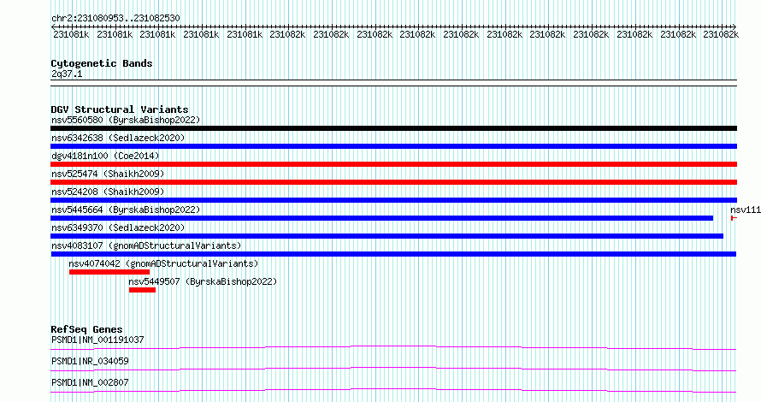
Task: Click the blue nsv5445664 variant bar
Action: pos(382,218)
